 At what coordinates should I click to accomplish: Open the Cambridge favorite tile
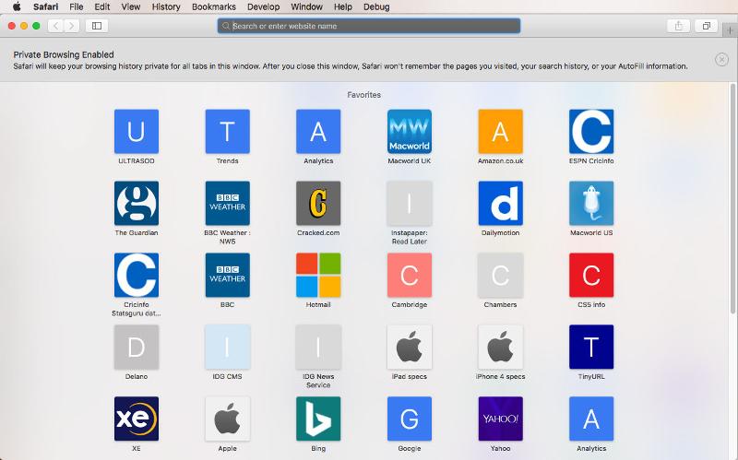pyautogui.click(x=409, y=275)
